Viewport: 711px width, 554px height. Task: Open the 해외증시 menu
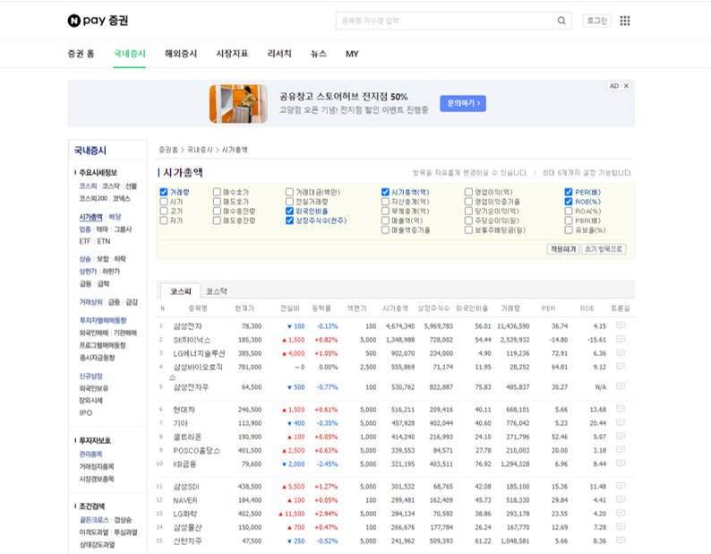point(181,54)
